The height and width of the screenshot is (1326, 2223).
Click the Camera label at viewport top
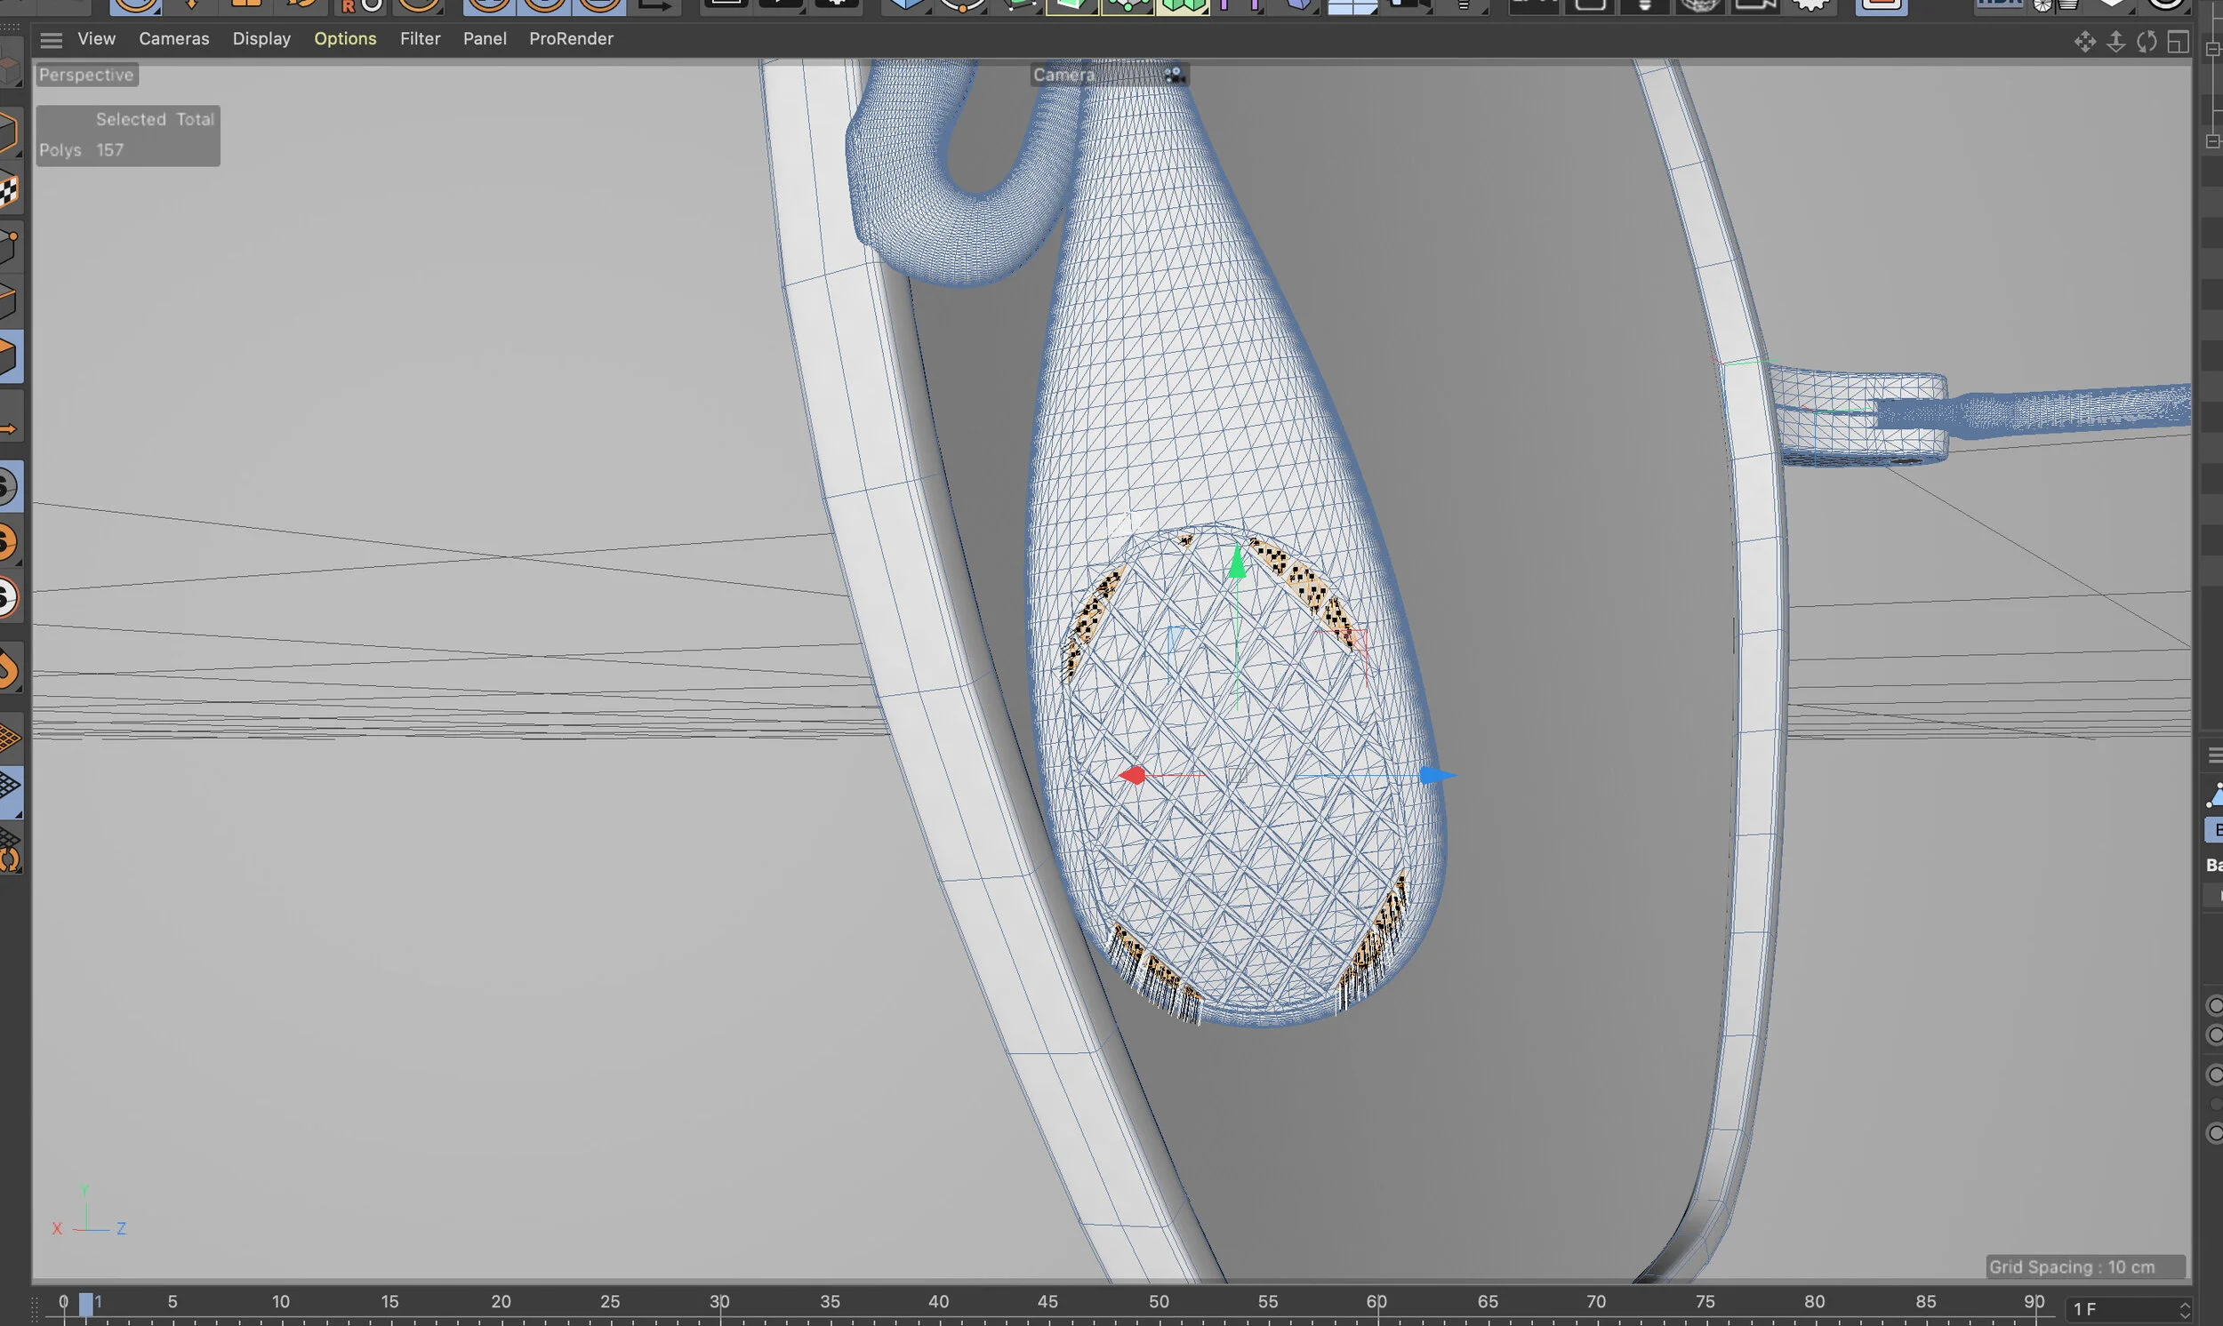[1063, 75]
